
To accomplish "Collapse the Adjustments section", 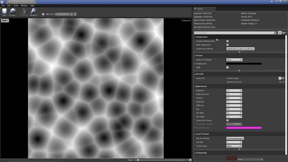I will click(195, 86).
